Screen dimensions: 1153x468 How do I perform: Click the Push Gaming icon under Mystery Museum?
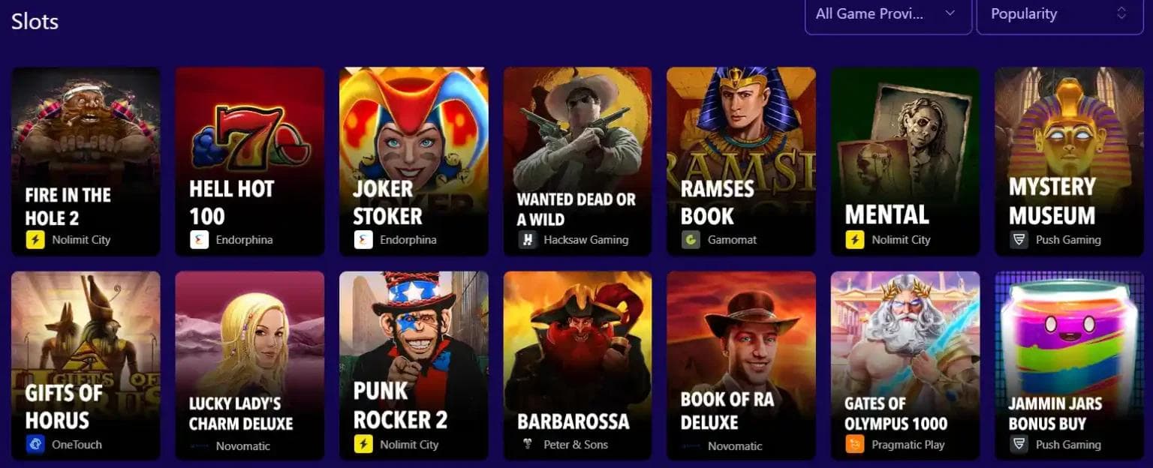tap(1019, 240)
